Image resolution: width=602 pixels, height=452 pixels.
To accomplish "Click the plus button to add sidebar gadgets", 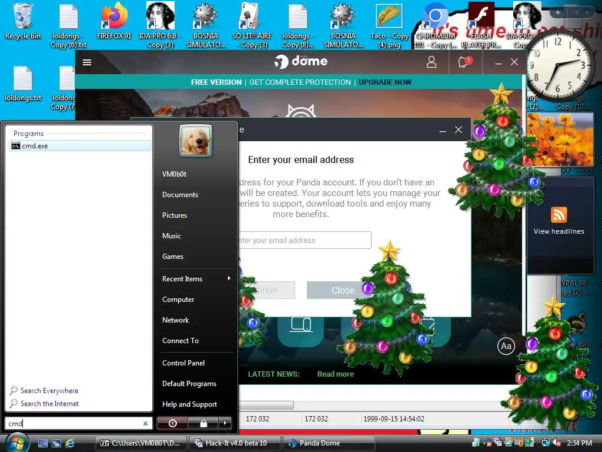I will coord(557,12).
